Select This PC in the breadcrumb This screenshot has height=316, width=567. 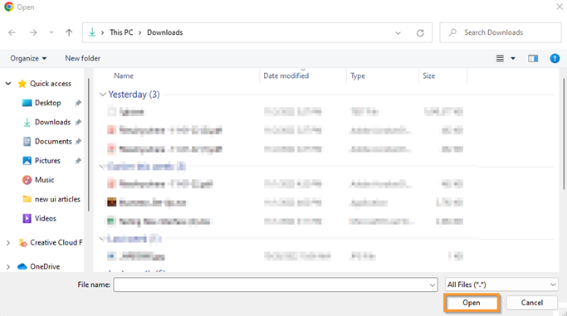(x=121, y=32)
